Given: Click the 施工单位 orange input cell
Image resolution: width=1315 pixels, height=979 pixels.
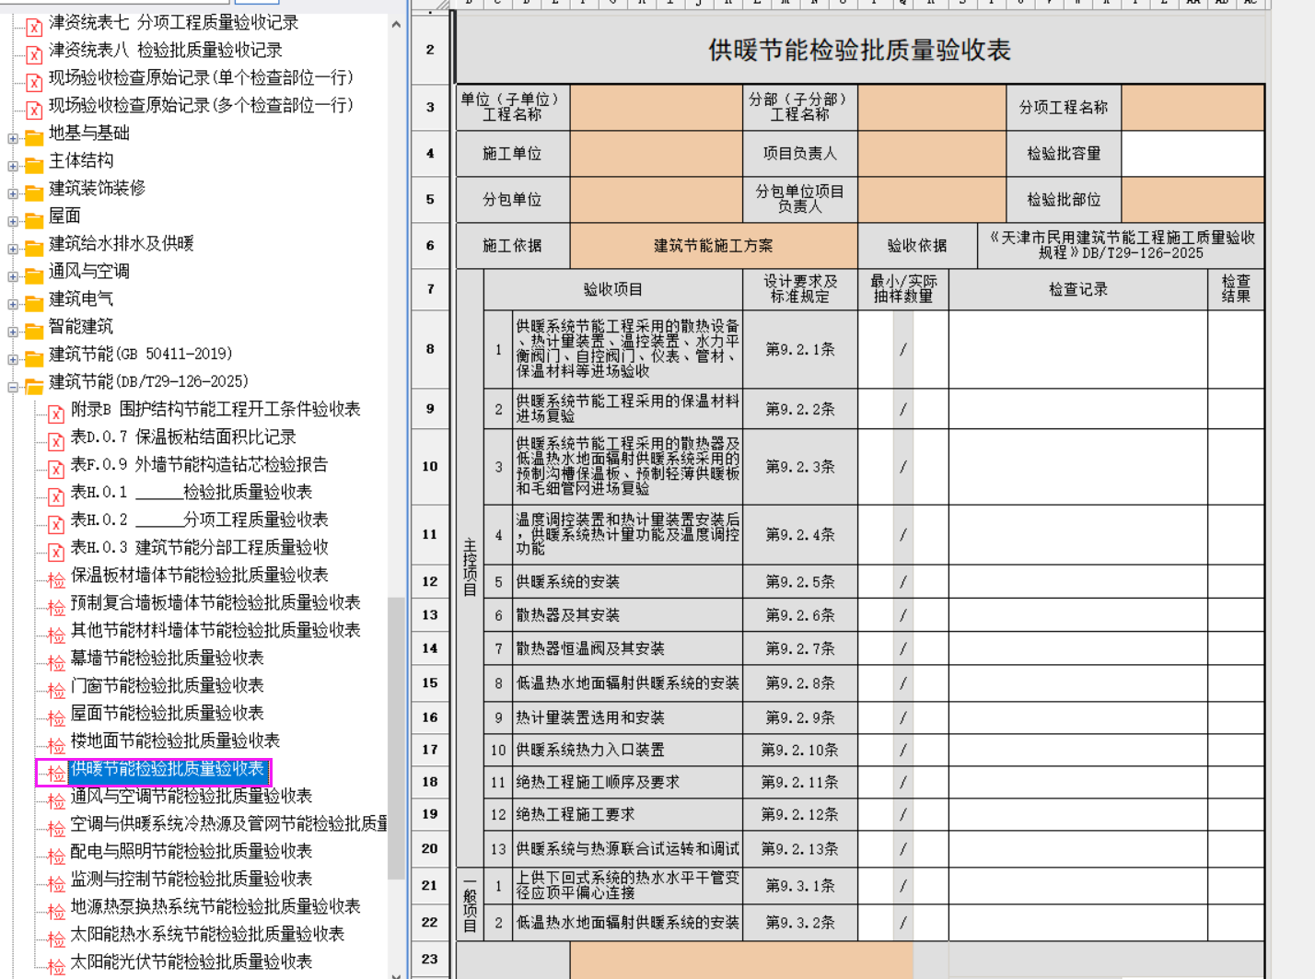Looking at the screenshot, I should [x=656, y=154].
